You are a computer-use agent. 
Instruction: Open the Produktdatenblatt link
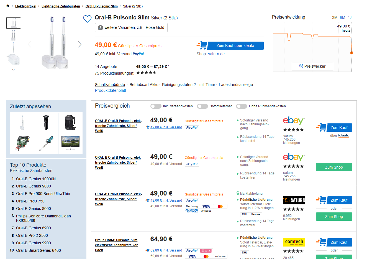pyautogui.click(x=111, y=90)
